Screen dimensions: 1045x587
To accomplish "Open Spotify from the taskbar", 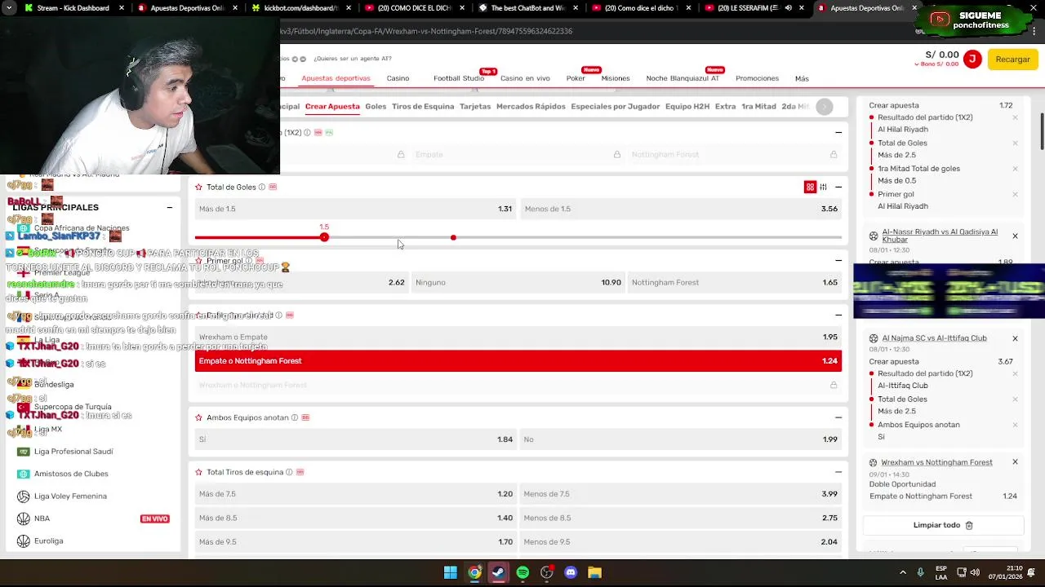I will click(x=522, y=572).
